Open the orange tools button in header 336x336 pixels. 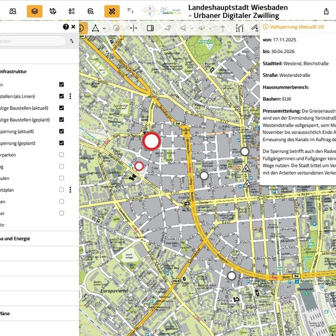point(112,11)
